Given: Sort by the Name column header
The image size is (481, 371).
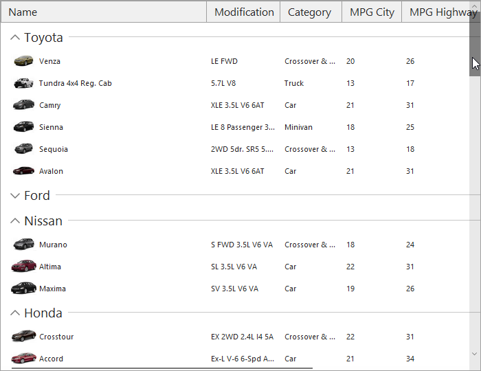Looking at the screenshot, I should tap(104, 12).
